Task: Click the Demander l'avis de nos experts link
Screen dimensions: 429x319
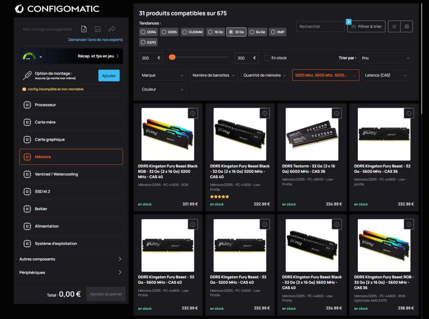Action: [95, 39]
